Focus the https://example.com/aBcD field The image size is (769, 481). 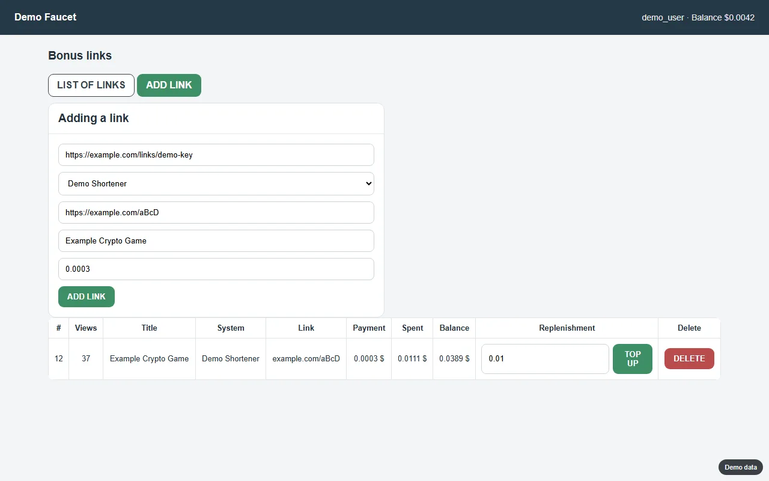tap(216, 212)
